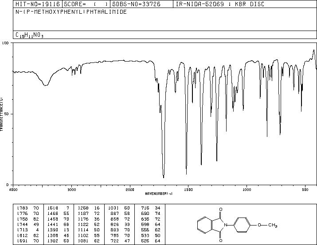Click peak table entry 1744
Screen dimensions: 317x245
tap(22, 224)
